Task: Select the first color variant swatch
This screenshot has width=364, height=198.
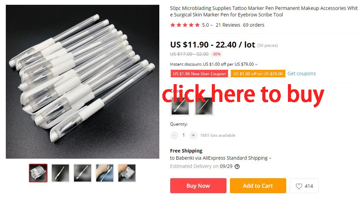Action: (180, 106)
